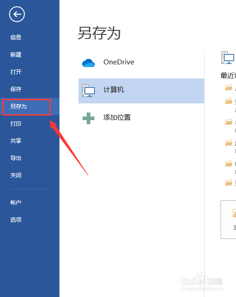Viewport: 236px width, 297px height.
Task: Click the back arrow circle button
Action: click(x=17, y=14)
